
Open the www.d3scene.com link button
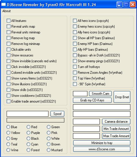click(x=102, y=149)
